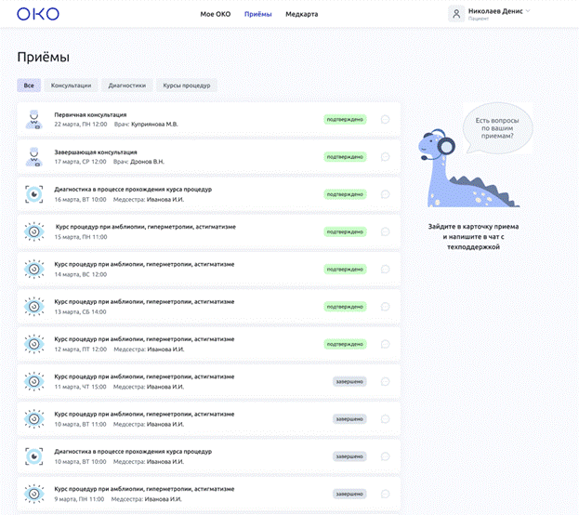Filter appointments by Консультации
579x515 pixels.
click(x=72, y=86)
